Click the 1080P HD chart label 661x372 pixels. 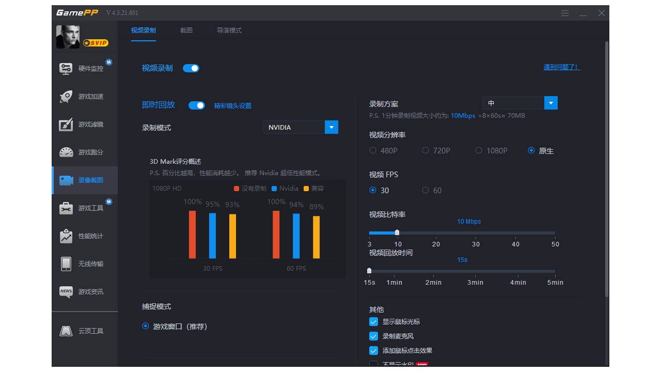167,189
